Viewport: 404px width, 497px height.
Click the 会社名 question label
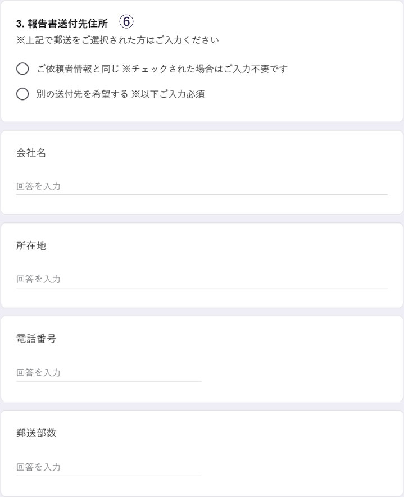(x=31, y=153)
